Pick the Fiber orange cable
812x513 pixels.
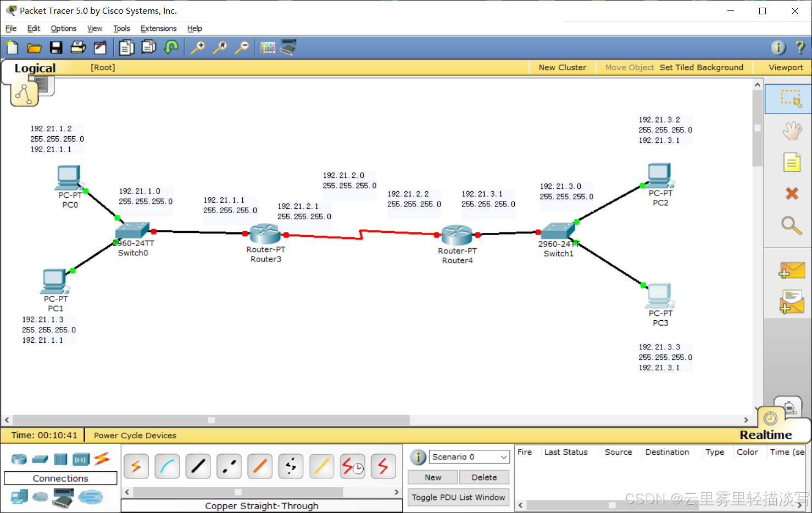coord(260,467)
